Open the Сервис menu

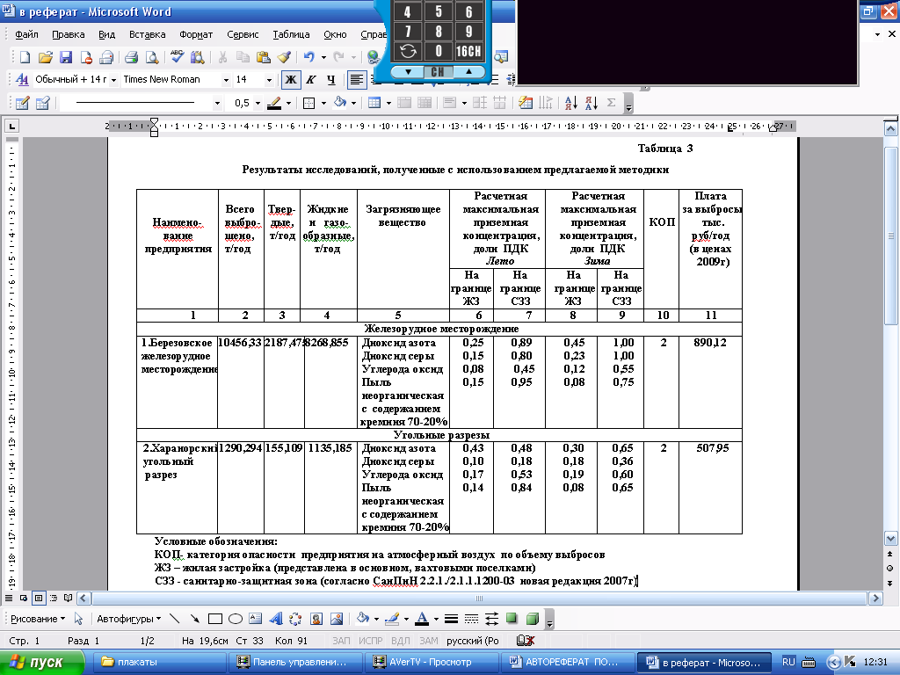coord(243,34)
